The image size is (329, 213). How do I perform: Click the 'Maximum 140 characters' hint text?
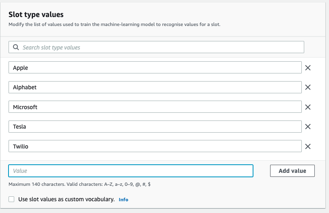point(80,184)
